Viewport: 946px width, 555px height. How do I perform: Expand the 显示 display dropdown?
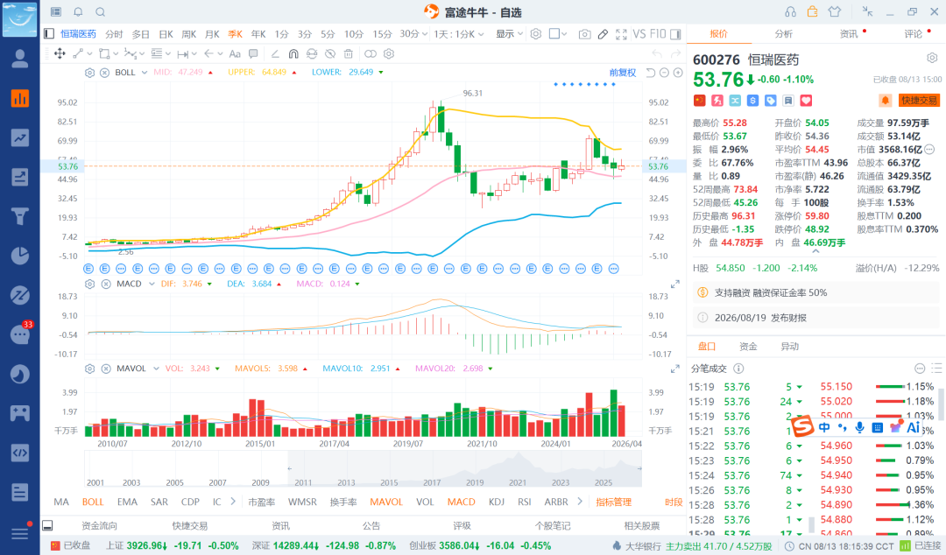pyautogui.click(x=509, y=34)
